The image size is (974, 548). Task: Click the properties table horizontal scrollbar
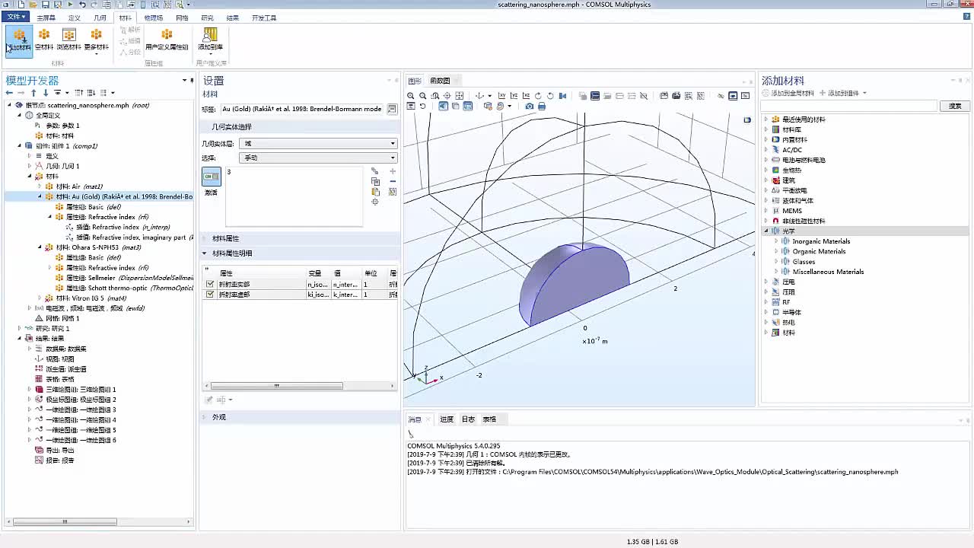(277, 386)
